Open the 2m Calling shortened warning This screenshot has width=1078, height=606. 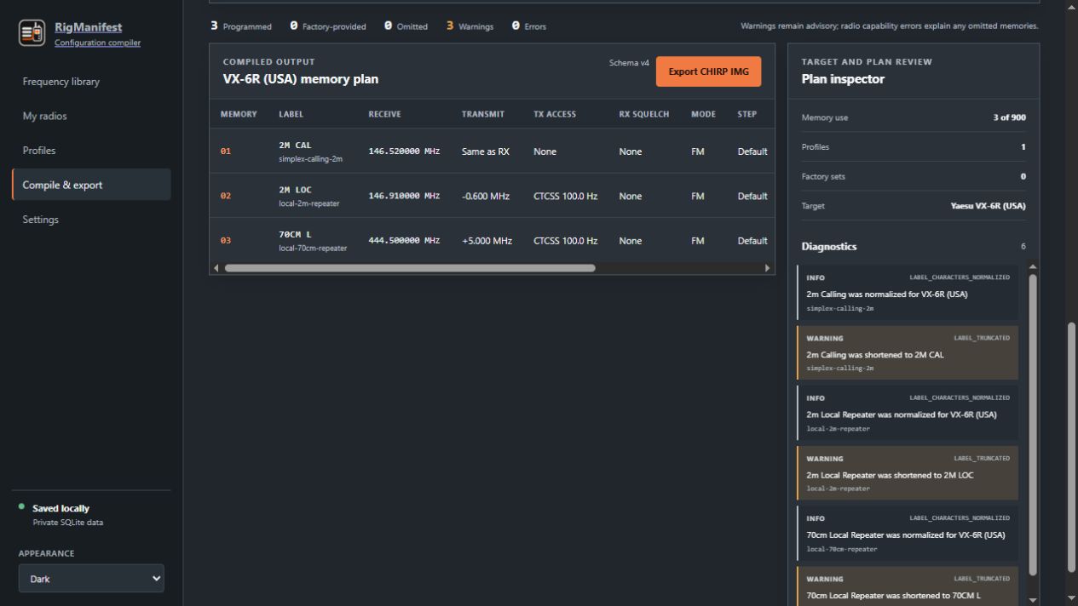(x=908, y=352)
